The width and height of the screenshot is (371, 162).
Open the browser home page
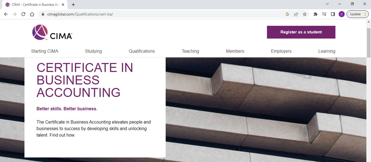(x=32, y=14)
